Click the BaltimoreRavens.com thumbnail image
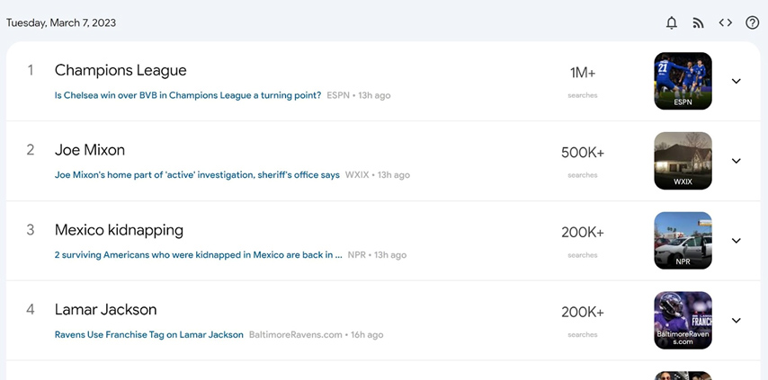 point(683,320)
